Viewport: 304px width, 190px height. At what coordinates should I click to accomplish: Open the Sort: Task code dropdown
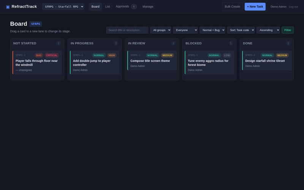[x=241, y=30]
